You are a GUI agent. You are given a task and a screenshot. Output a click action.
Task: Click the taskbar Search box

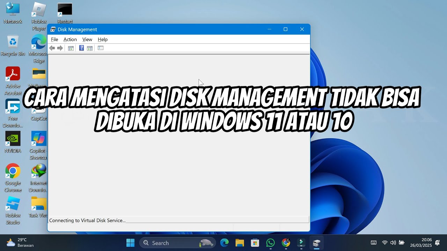[178, 243]
